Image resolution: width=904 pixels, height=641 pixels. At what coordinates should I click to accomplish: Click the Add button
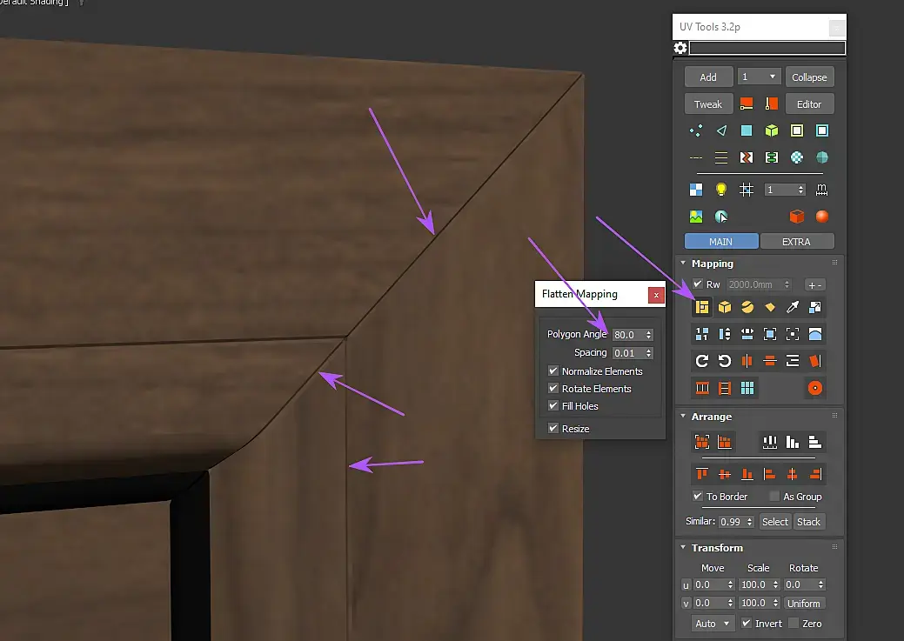click(708, 77)
